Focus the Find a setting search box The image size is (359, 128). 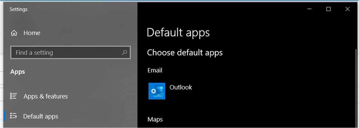click(66, 53)
